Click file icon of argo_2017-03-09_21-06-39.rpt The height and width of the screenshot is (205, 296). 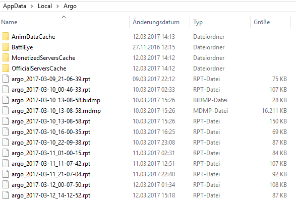pyautogui.click(x=6, y=79)
